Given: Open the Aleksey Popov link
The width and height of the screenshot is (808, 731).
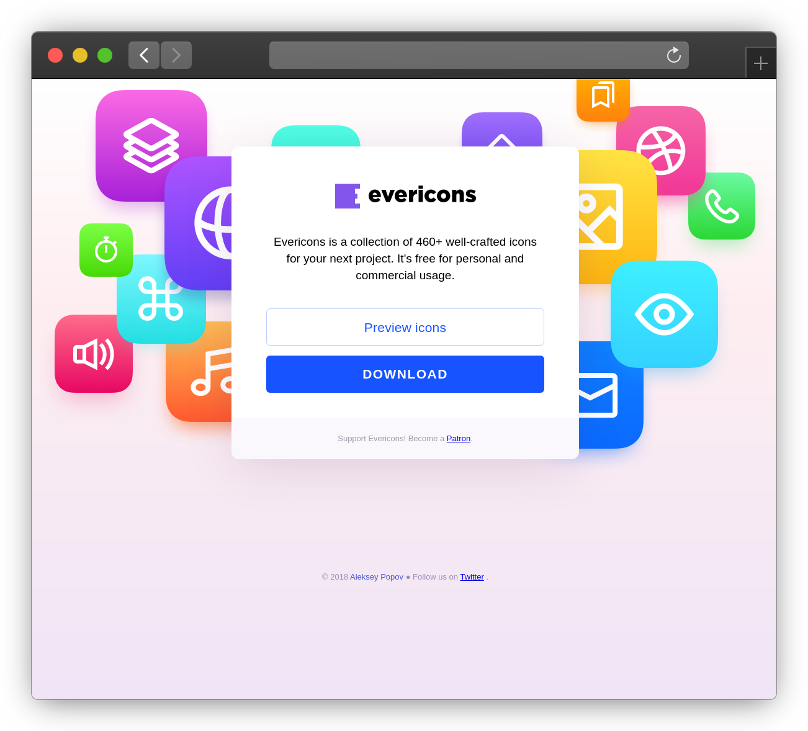Looking at the screenshot, I should tap(377, 577).
